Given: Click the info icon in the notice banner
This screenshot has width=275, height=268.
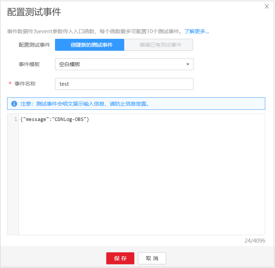Looking at the screenshot, I should coord(14,104).
